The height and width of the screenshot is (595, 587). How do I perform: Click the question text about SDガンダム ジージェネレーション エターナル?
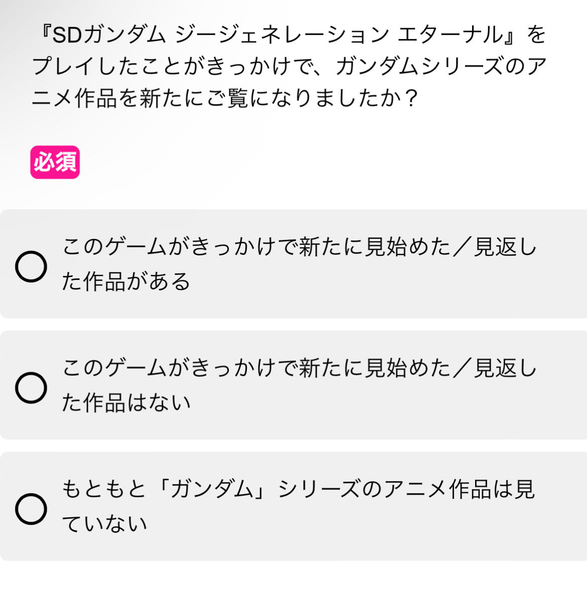pyautogui.click(x=289, y=66)
